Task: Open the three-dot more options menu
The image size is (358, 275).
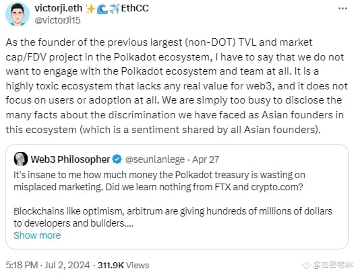Action: click(342, 9)
